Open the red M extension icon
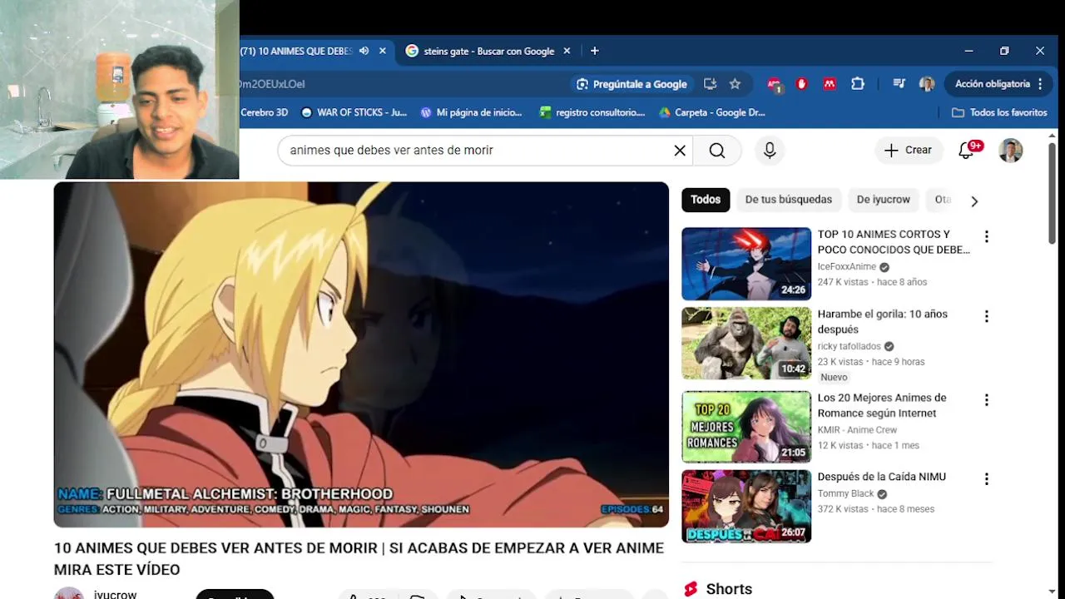The height and width of the screenshot is (599, 1065). tap(830, 84)
